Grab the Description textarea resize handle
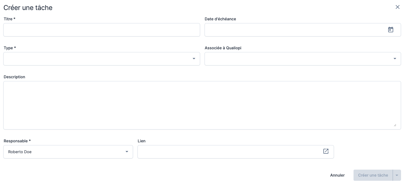403x183 pixels. 395,125
